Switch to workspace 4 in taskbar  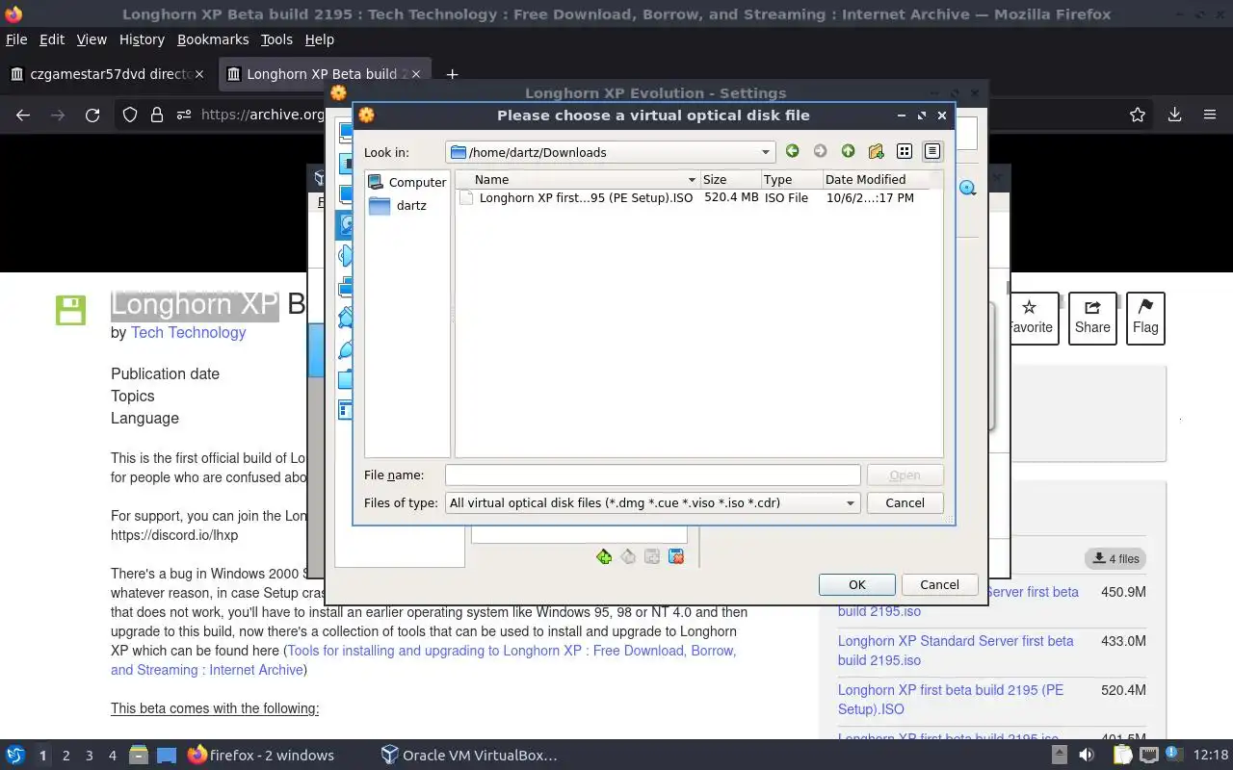click(x=112, y=756)
